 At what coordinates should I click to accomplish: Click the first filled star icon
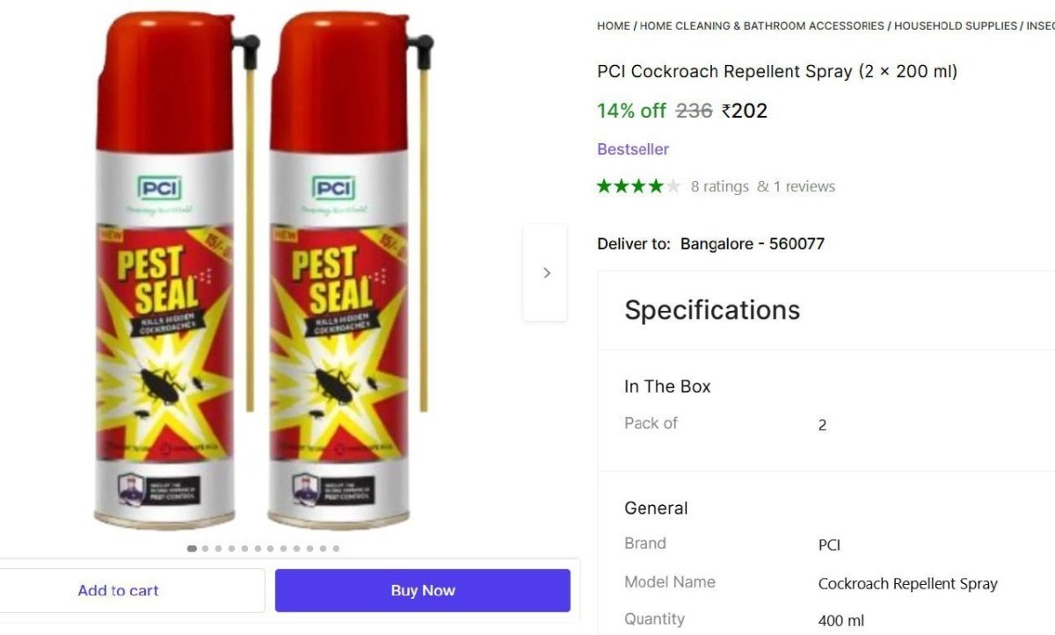pos(605,186)
